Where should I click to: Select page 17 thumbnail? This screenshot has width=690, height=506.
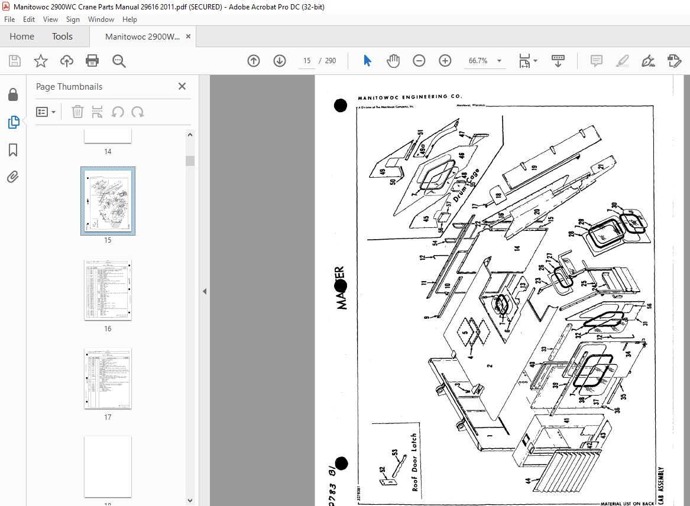(x=108, y=378)
